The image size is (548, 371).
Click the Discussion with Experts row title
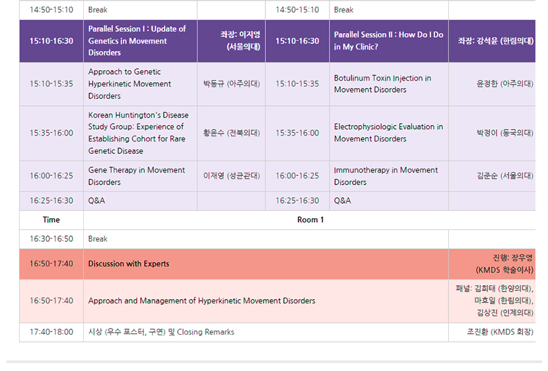point(129,264)
